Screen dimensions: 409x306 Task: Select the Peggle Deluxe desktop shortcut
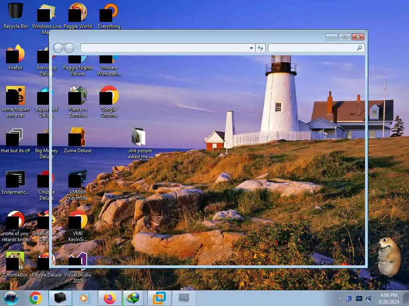pyautogui.click(x=47, y=264)
